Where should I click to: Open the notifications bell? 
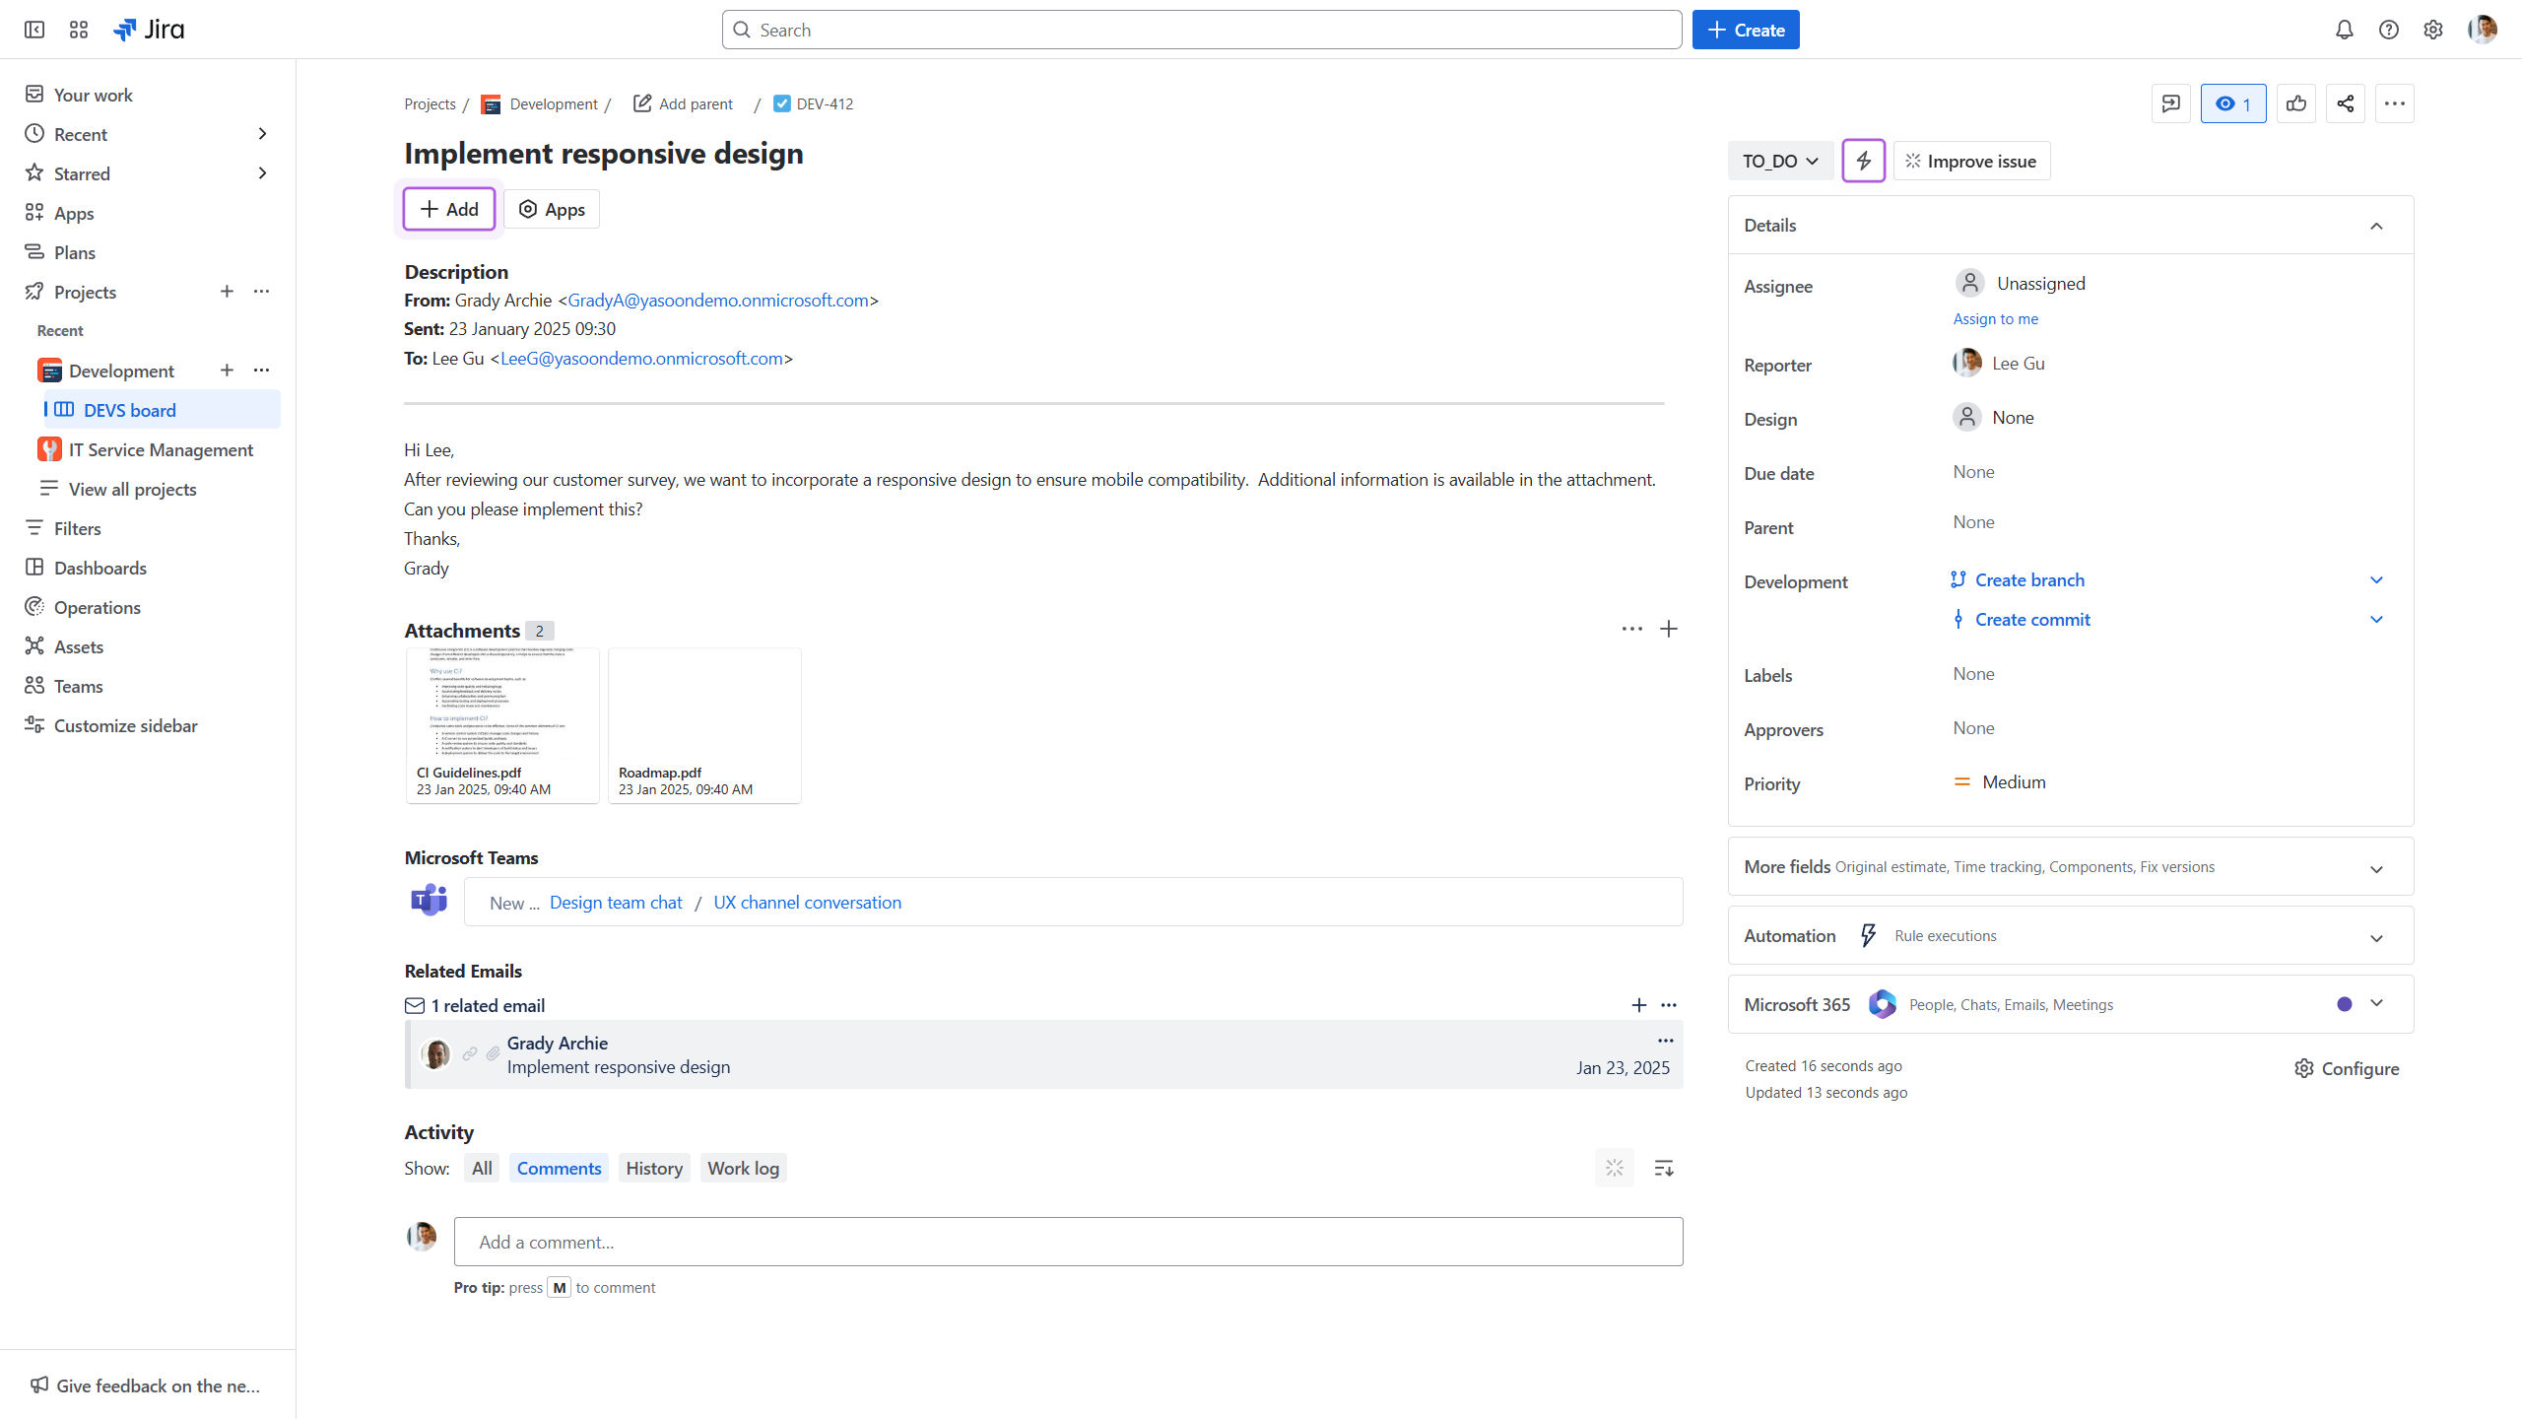pyautogui.click(x=2344, y=30)
